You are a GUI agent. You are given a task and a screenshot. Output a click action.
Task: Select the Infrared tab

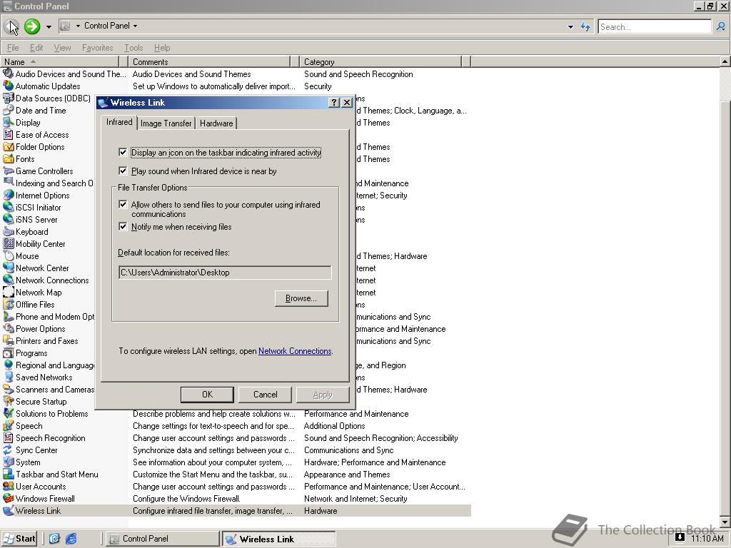tap(119, 122)
